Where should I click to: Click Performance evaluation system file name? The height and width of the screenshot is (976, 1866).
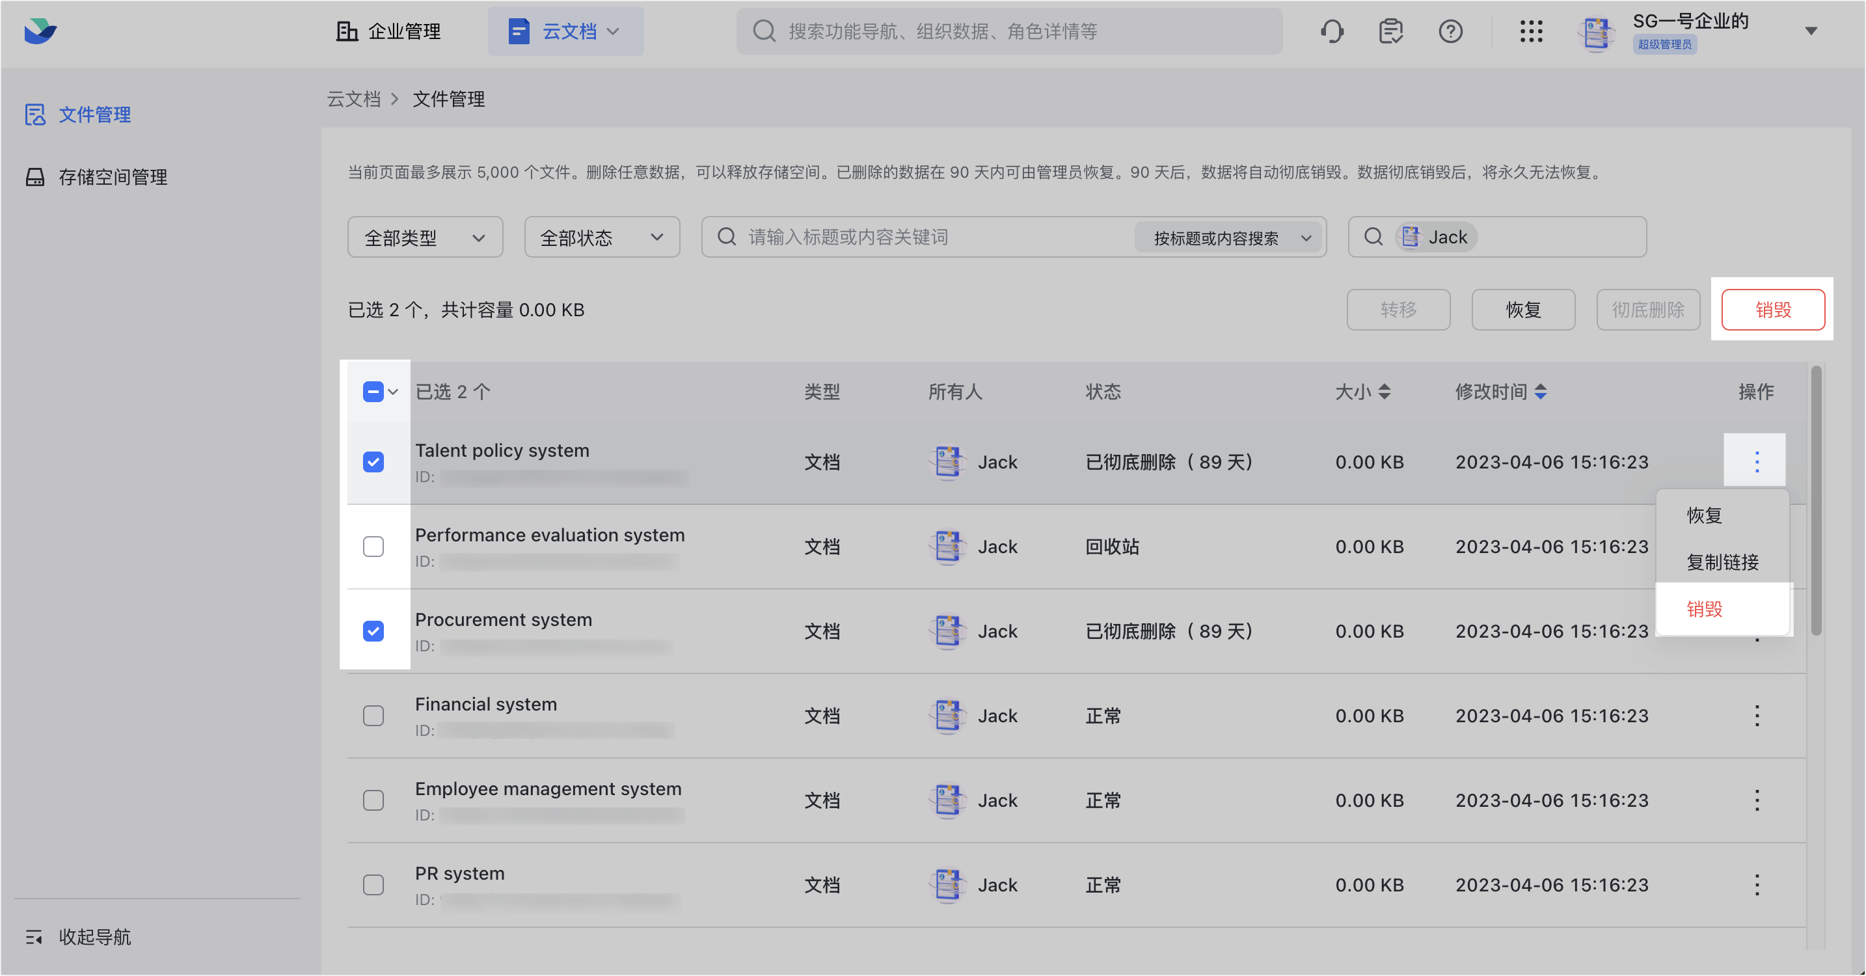point(550,535)
